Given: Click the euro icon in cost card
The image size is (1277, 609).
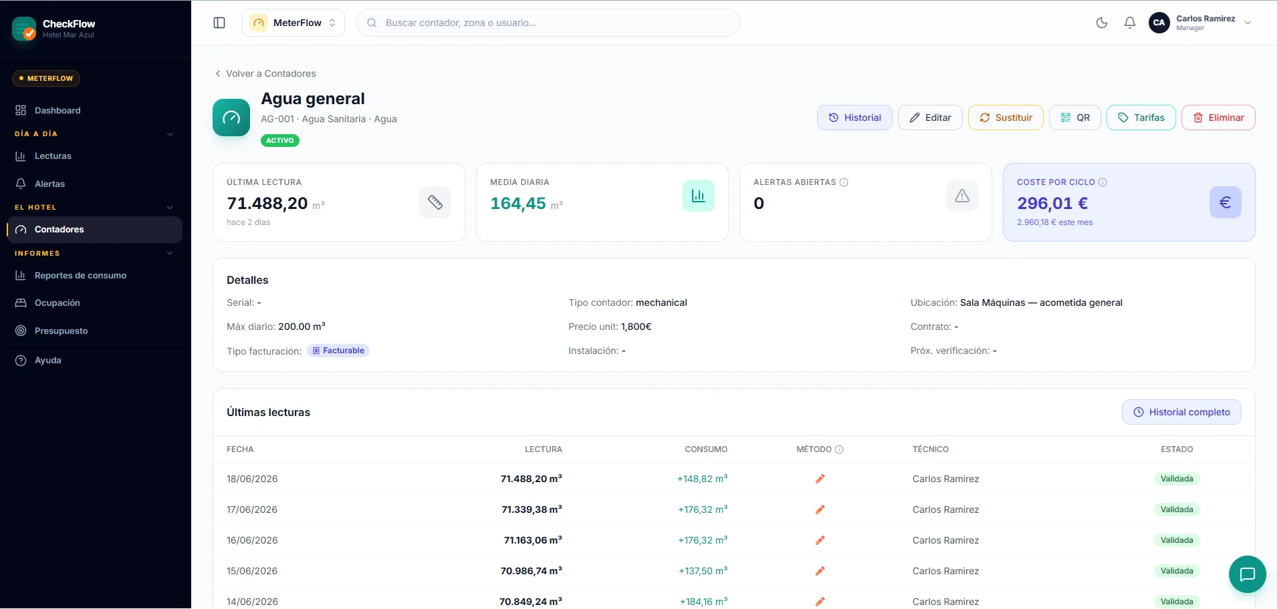Looking at the screenshot, I should point(1225,202).
